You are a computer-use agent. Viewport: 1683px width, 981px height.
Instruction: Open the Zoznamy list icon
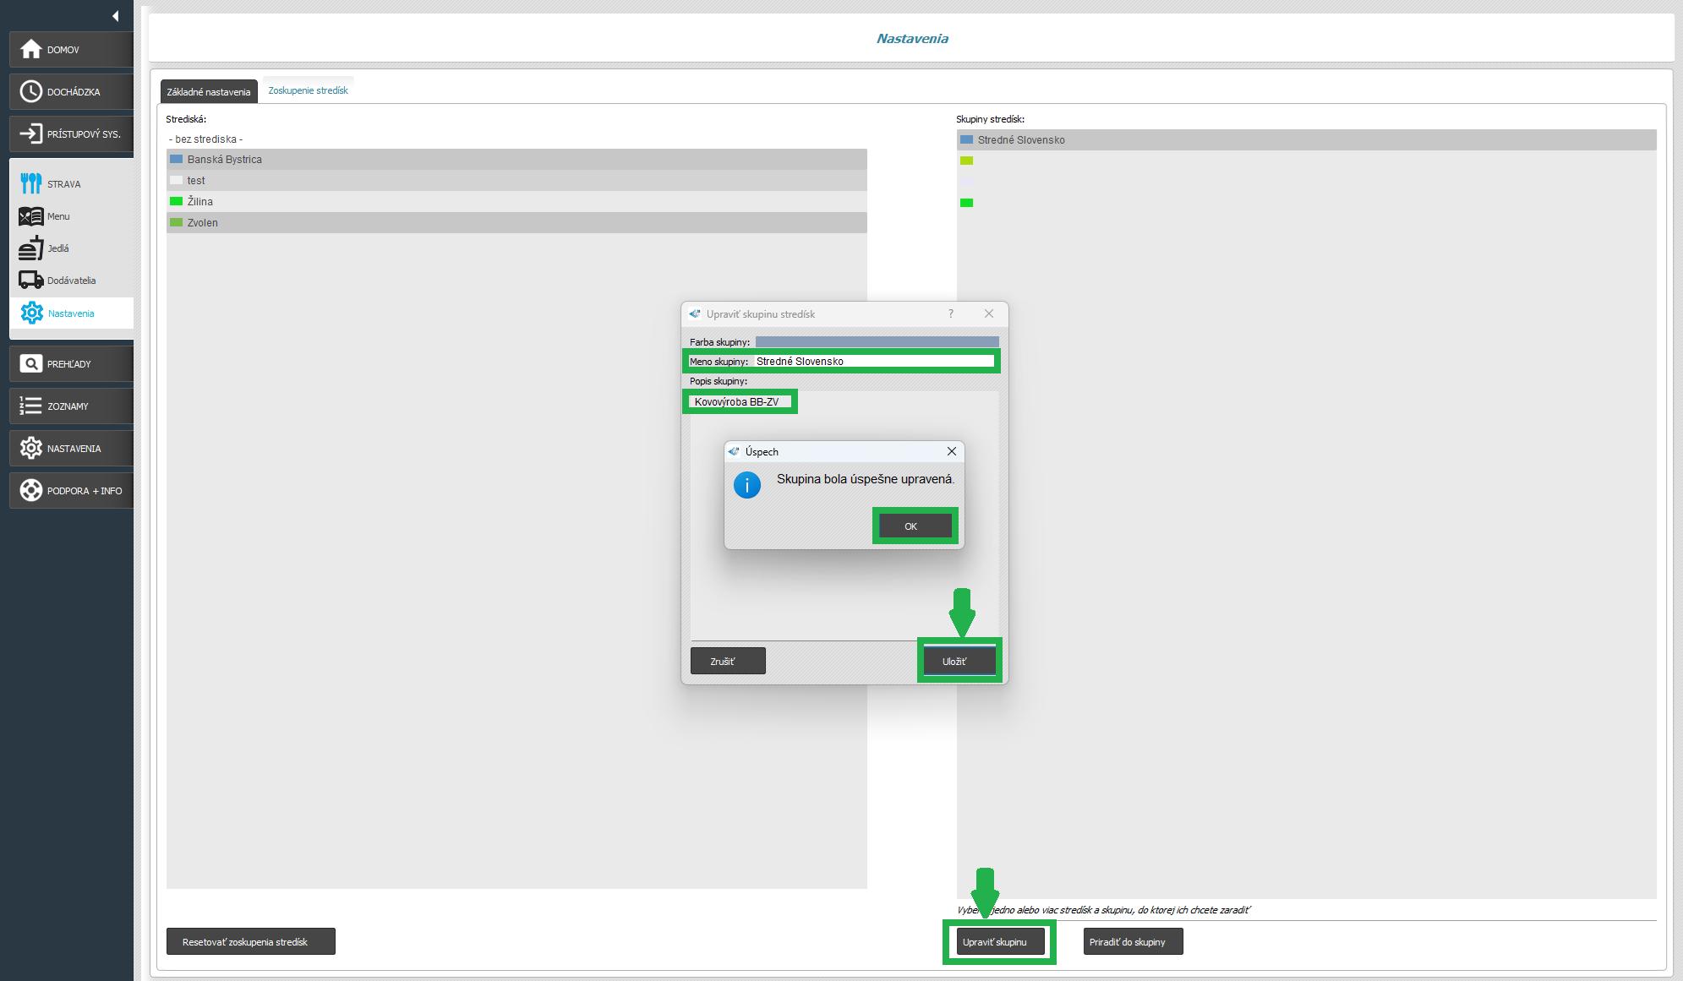[31, 406]
